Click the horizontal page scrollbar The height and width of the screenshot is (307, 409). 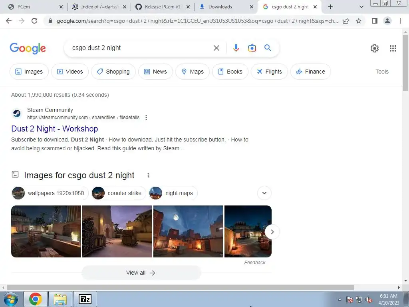click(180, 288)
